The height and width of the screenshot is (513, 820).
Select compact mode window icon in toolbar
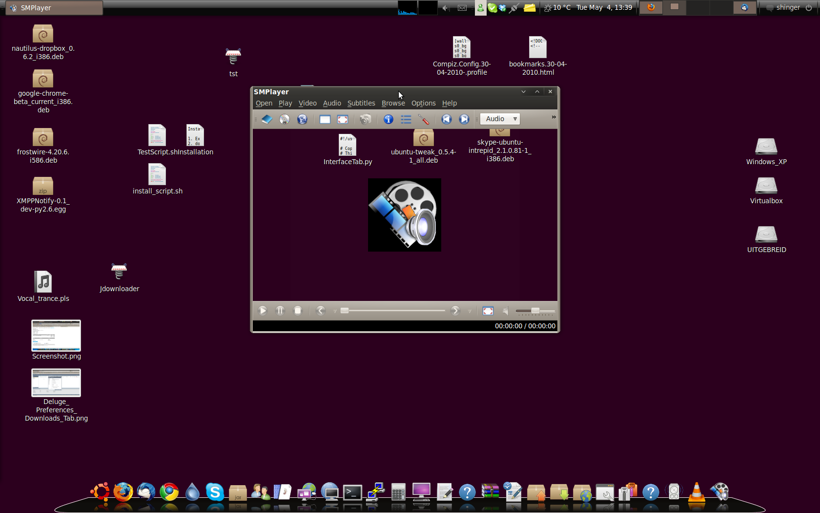[x=325, y=119]
